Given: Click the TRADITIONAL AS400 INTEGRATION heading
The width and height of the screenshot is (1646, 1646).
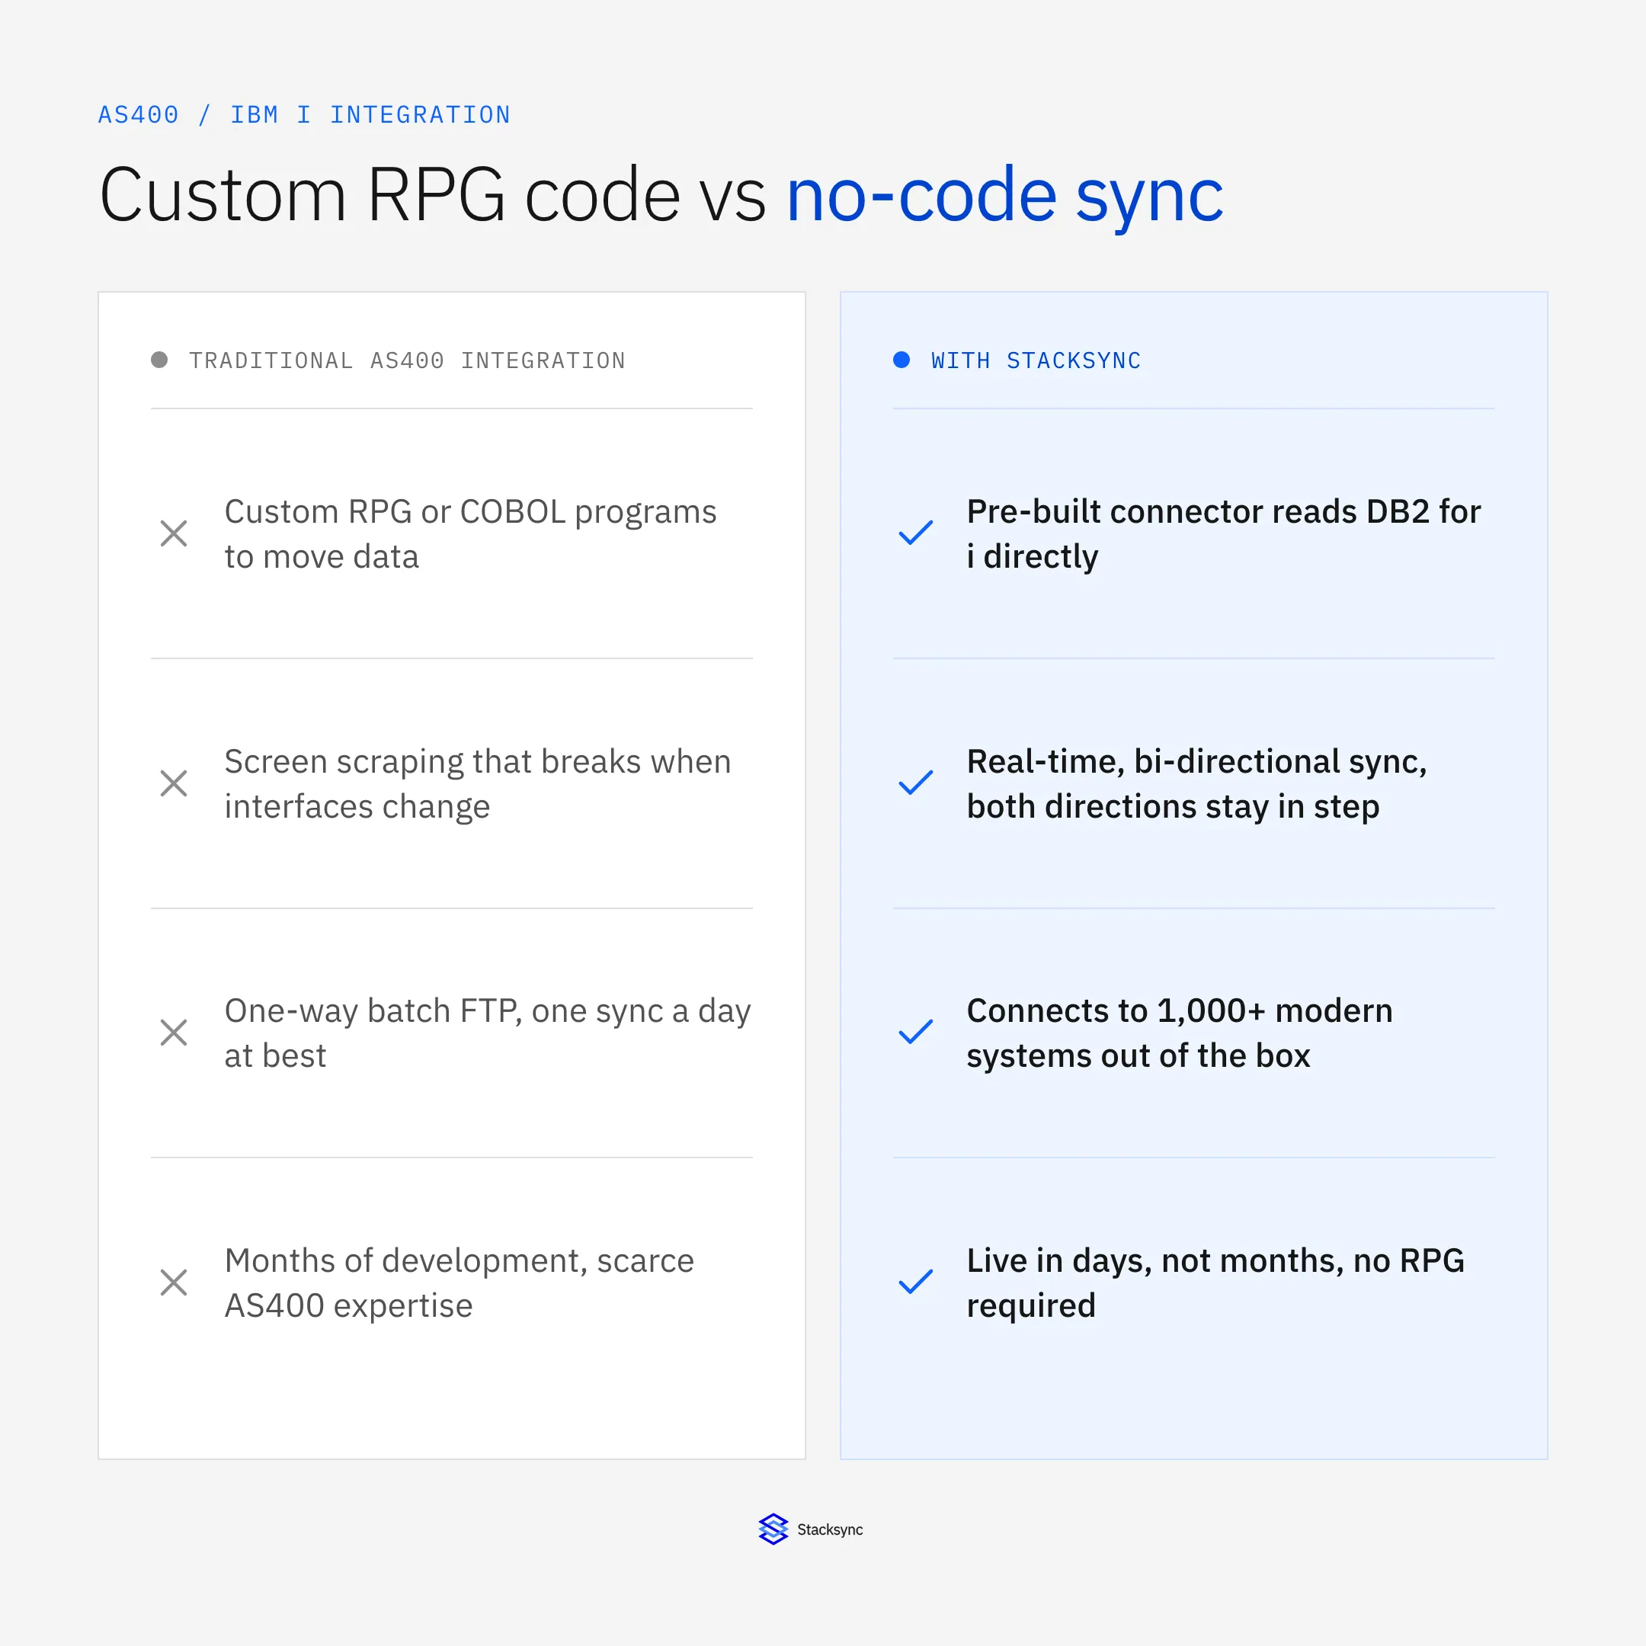Looking at the screenshot, I should pyautogui.click(x=407, y=360).
